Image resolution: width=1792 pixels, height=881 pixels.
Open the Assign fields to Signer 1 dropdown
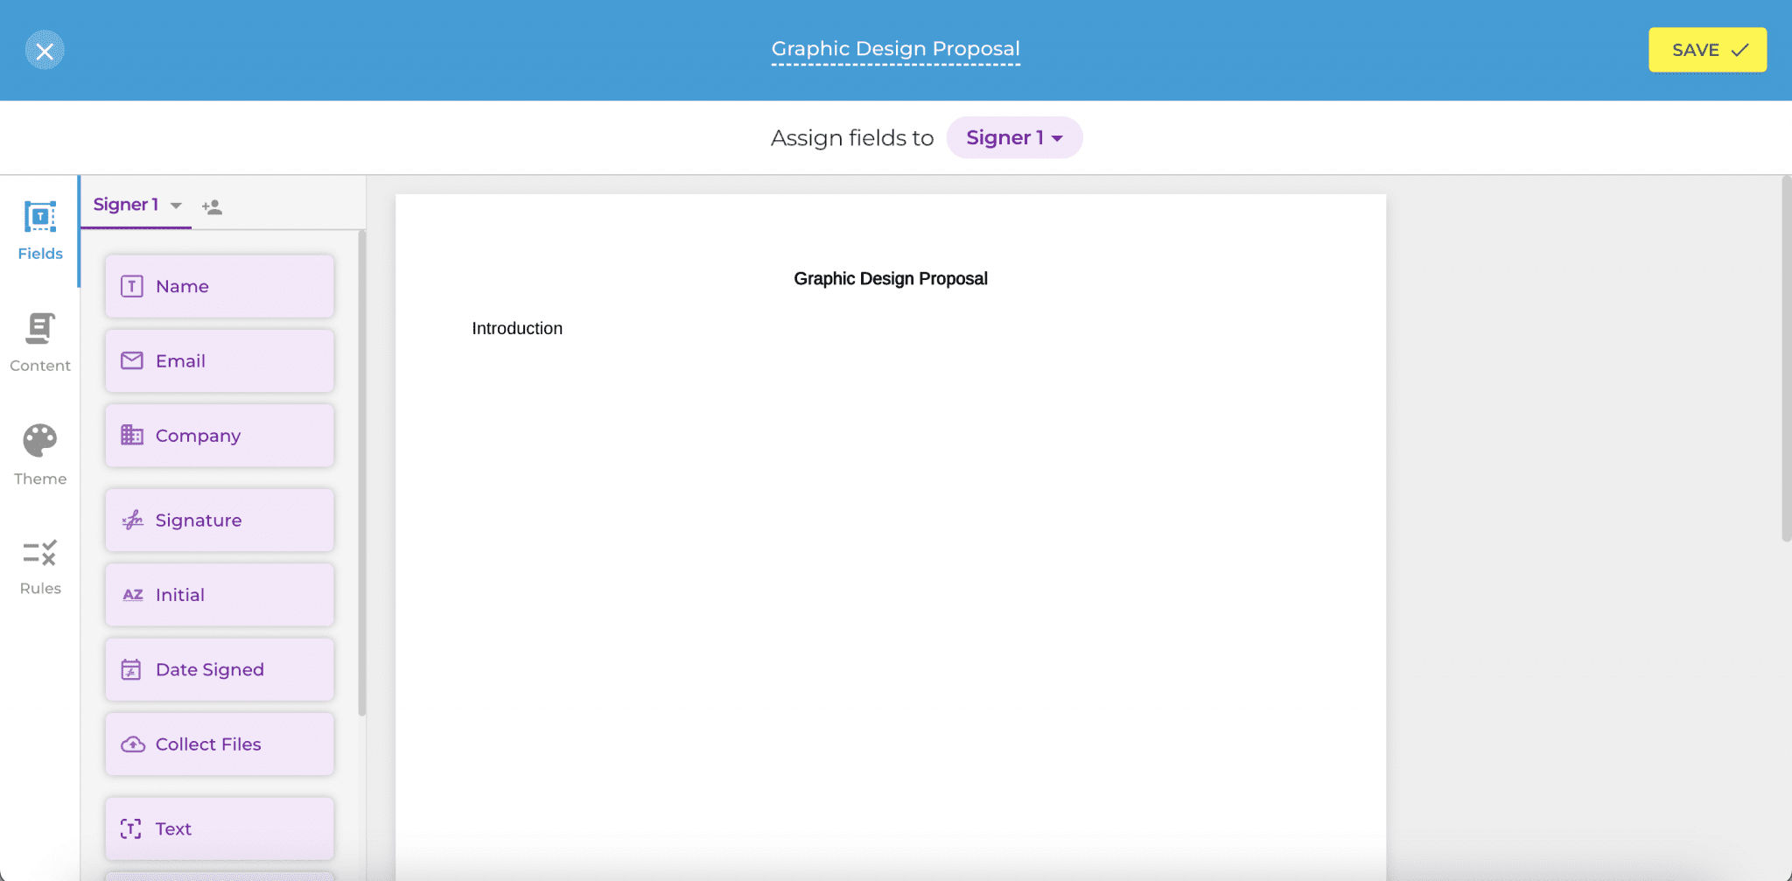pos(1014,137)
